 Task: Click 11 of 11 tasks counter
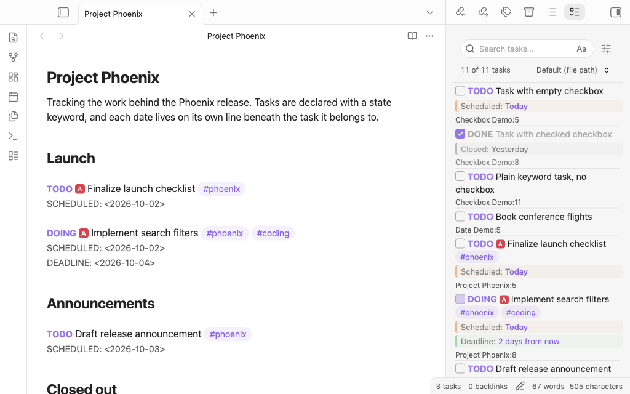[x=485, y=70]
